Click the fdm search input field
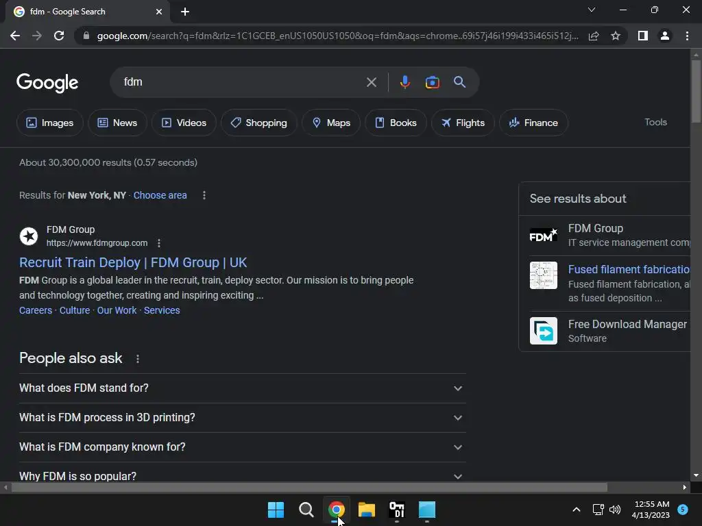 coord(242,82)
